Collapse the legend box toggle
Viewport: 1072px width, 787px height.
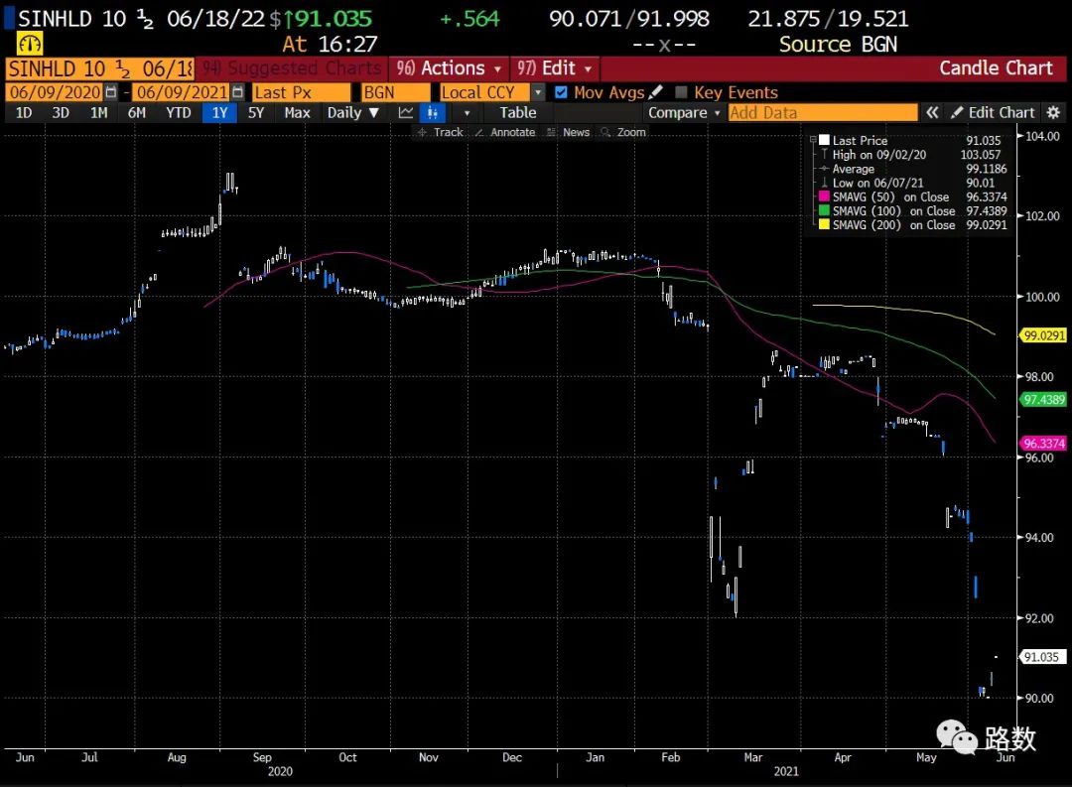(x=813, y=140)
